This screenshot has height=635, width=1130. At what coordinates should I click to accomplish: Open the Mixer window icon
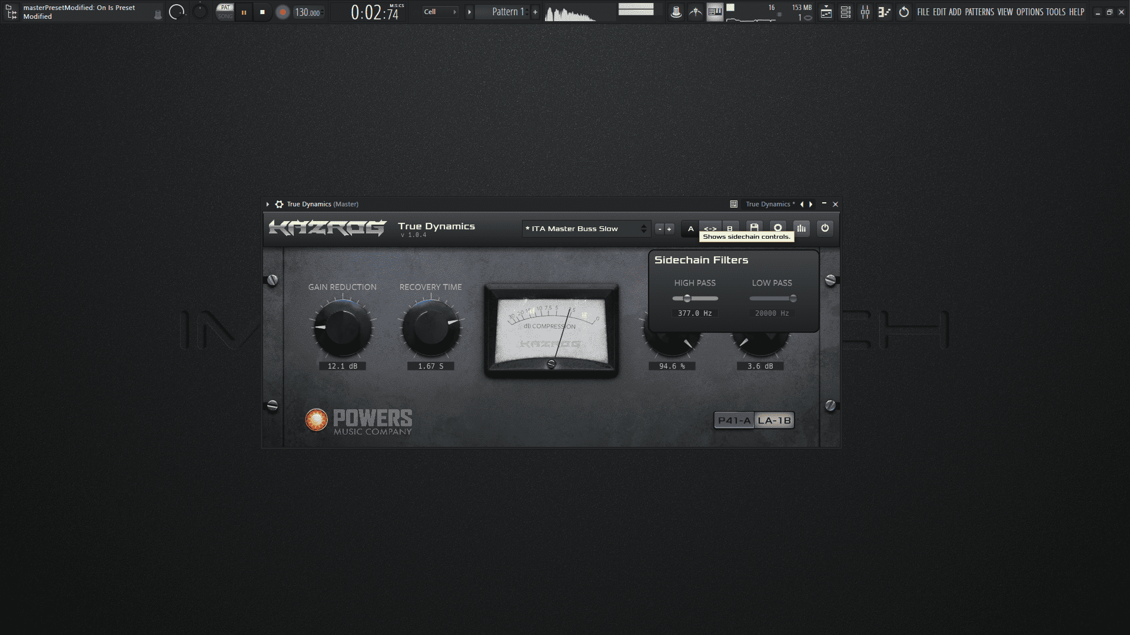[865, 12]
